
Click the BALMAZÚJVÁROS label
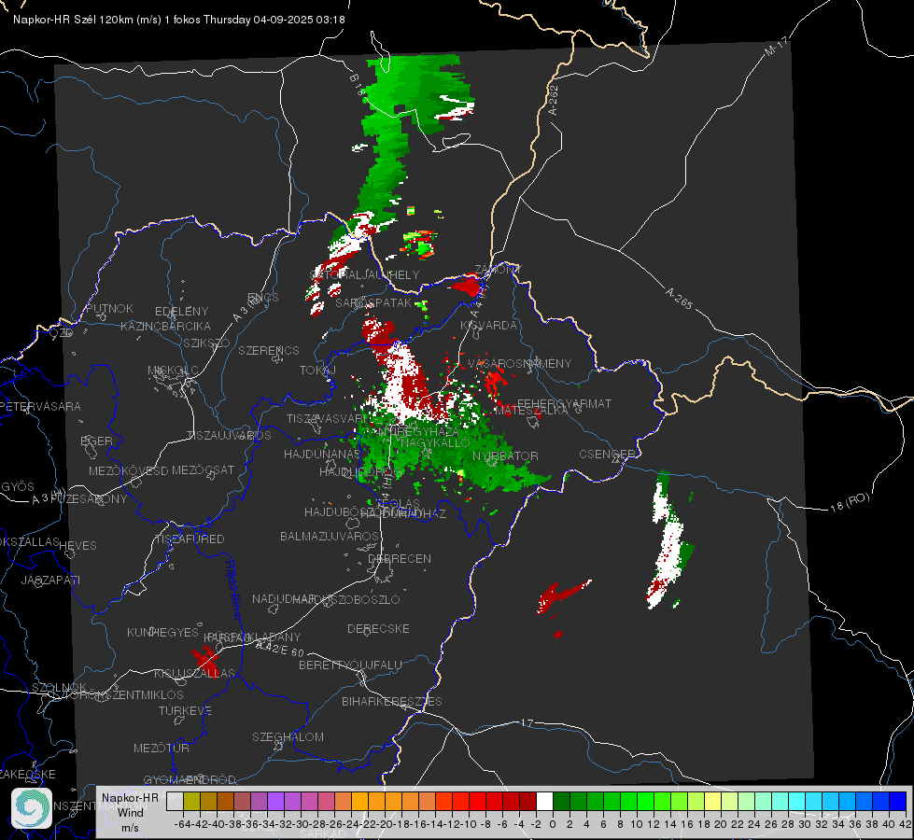click(330, 536)
